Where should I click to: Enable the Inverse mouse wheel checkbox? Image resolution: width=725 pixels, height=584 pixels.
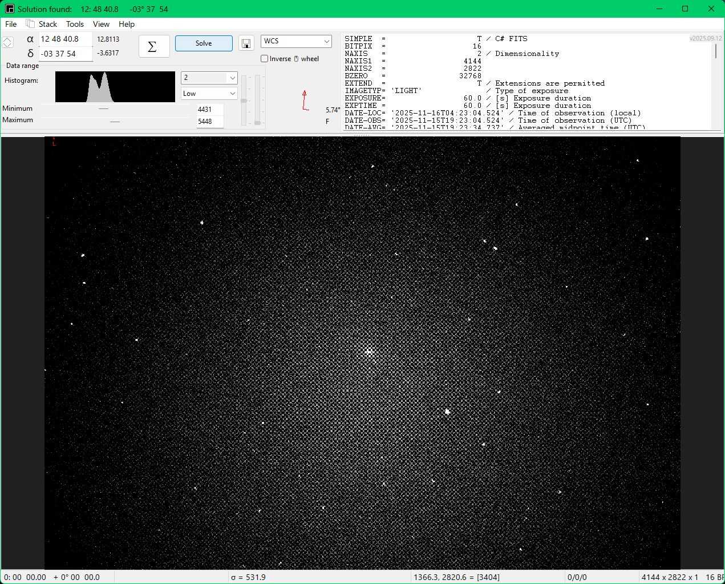click(x=265, y=59)
